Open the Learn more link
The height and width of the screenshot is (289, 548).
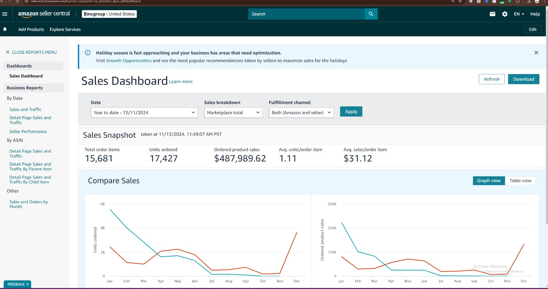point(181,82)
